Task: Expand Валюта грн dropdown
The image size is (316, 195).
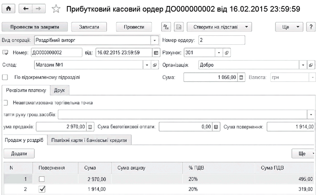Action: [x=313, y=78]
